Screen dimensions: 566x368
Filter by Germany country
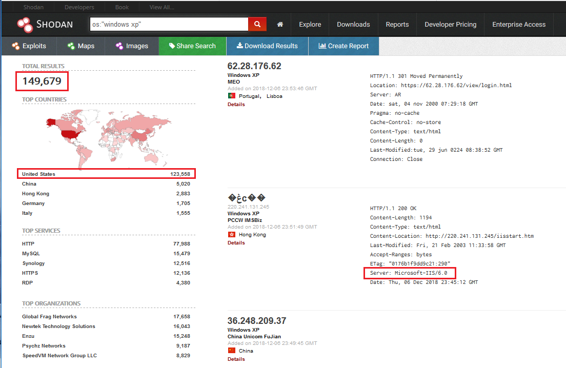pos(106,203)
